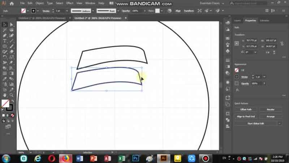Image resolution: width=289 pixels, height=163 pixels.
Task: Select the Line Segment tool
Action: 12,41
